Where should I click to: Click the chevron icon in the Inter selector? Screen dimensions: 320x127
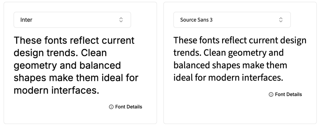(x=121, y=20)
